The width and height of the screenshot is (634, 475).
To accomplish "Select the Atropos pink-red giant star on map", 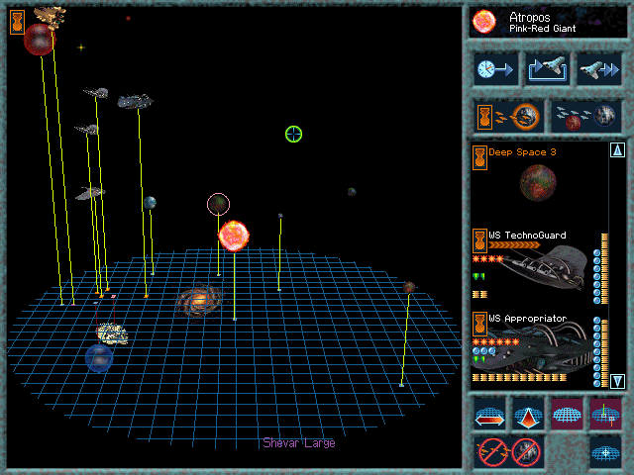I will click(x=234, y=236).
